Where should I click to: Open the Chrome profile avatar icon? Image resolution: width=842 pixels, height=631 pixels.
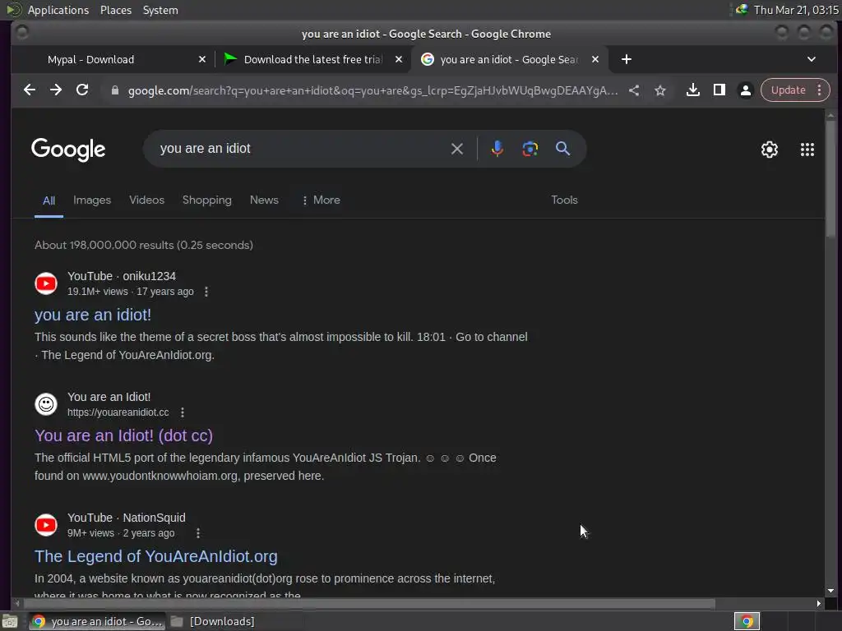click(x=746, y=90)
